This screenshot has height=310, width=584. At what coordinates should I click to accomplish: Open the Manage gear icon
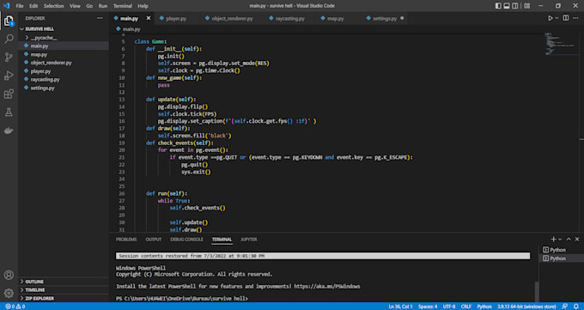tap(9, 293)
